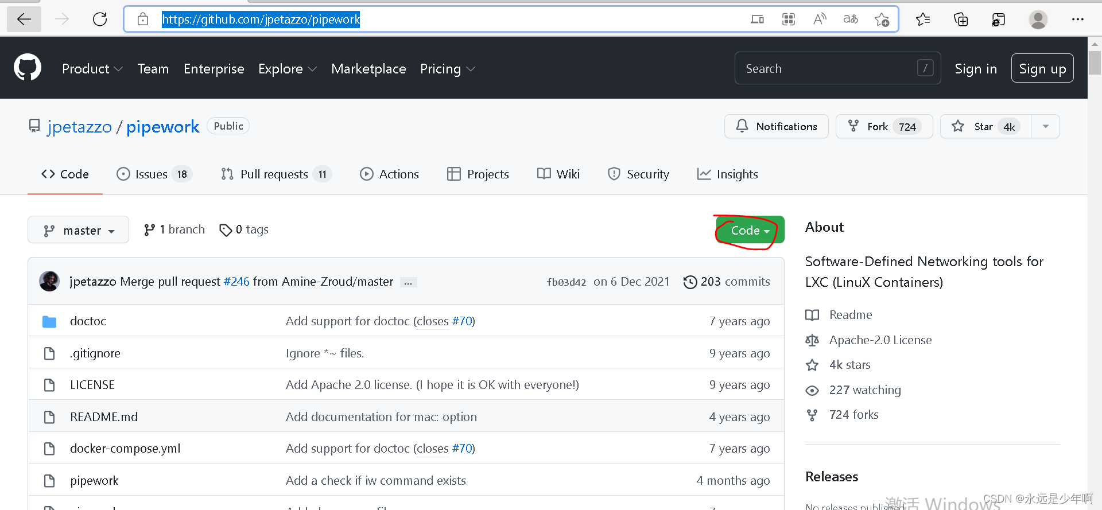Select the Code repository tab
This screenshot has height=510, width=1102.
click(65, 174)
